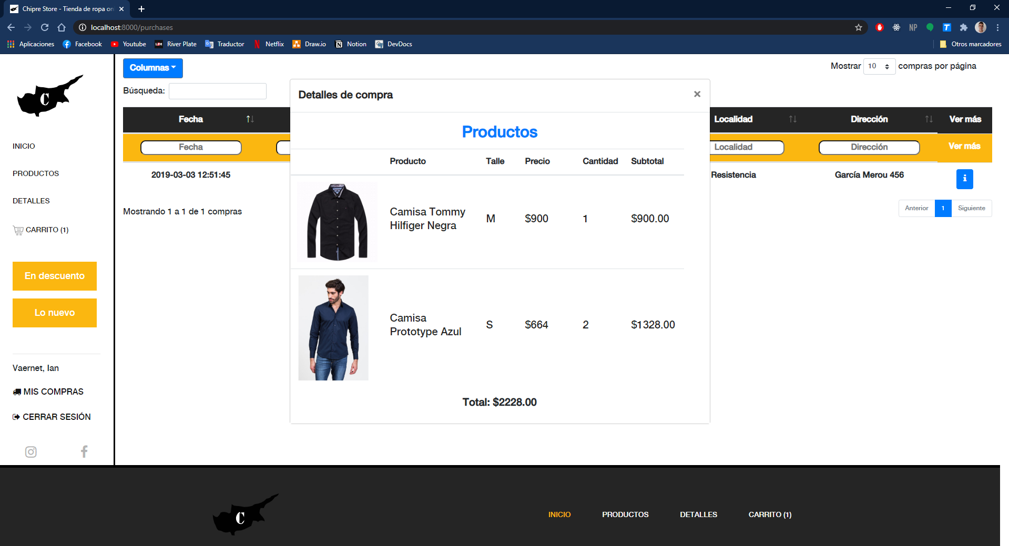Open the Traductor bookmark

pyautogui.click(x=225, y=44)
